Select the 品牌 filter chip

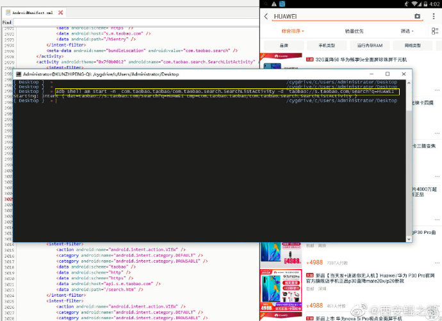click(x=284, y=45)
